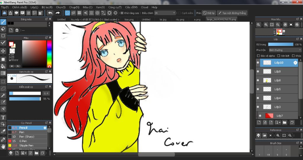This screenshot has width=303, height=160.
Task: Click the hue rainbow strip
Action: click(x=49, y=54)
